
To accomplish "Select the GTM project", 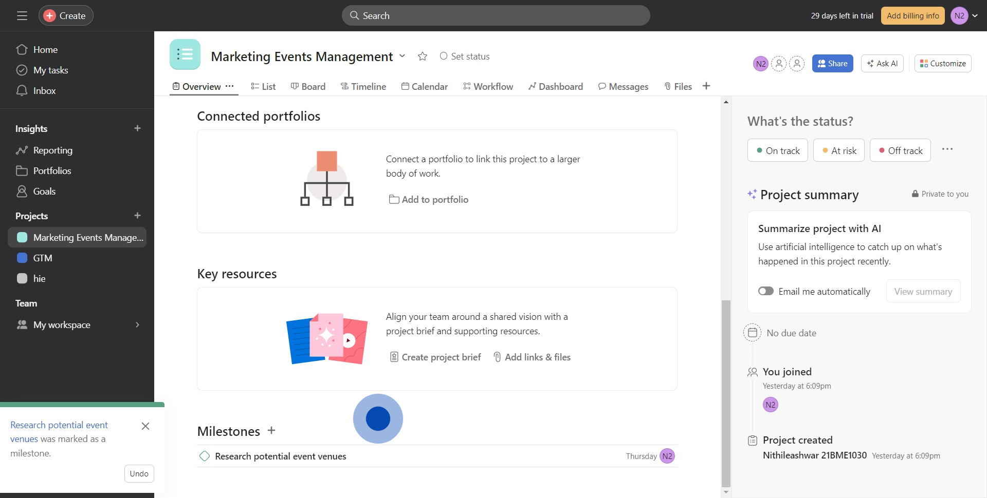I will coord(43,258).
